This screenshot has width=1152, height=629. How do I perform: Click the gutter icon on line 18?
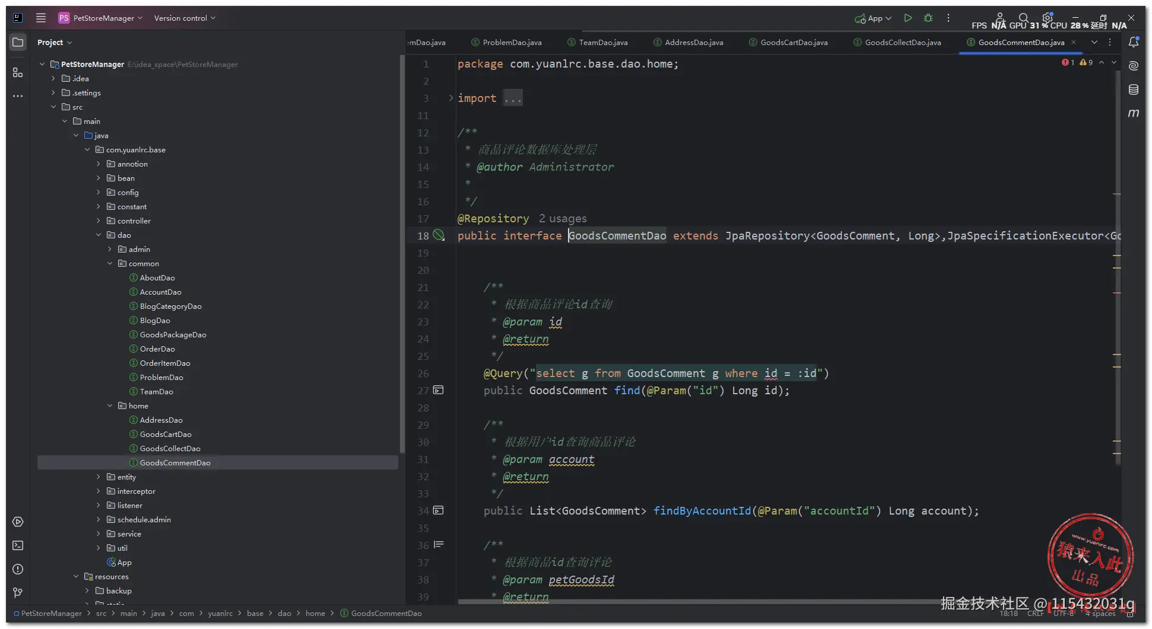[439, 235]
